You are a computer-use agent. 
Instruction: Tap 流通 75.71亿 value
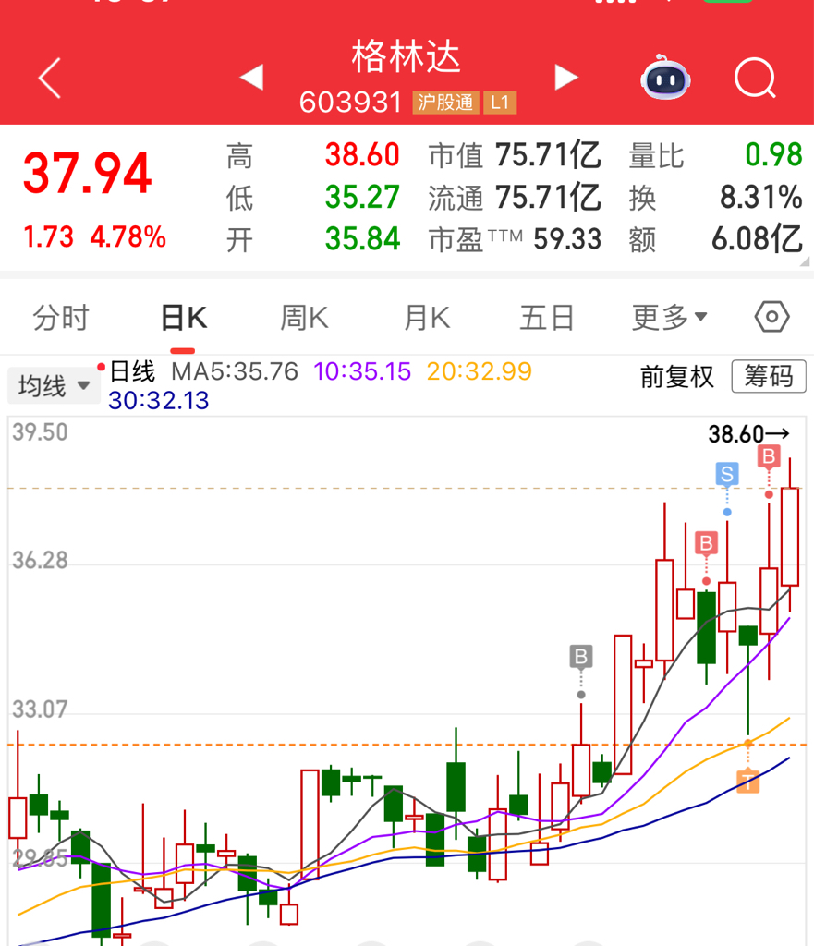[548, 198]
